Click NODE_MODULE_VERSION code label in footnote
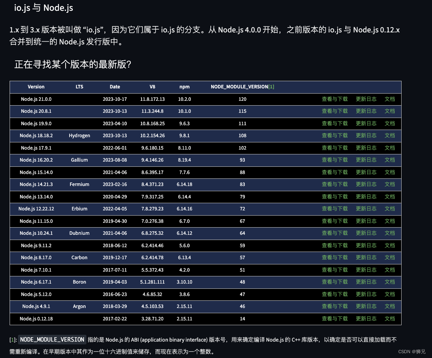This screenshot has width=432, height=358. pyautogui.click(x=52, y=340)
